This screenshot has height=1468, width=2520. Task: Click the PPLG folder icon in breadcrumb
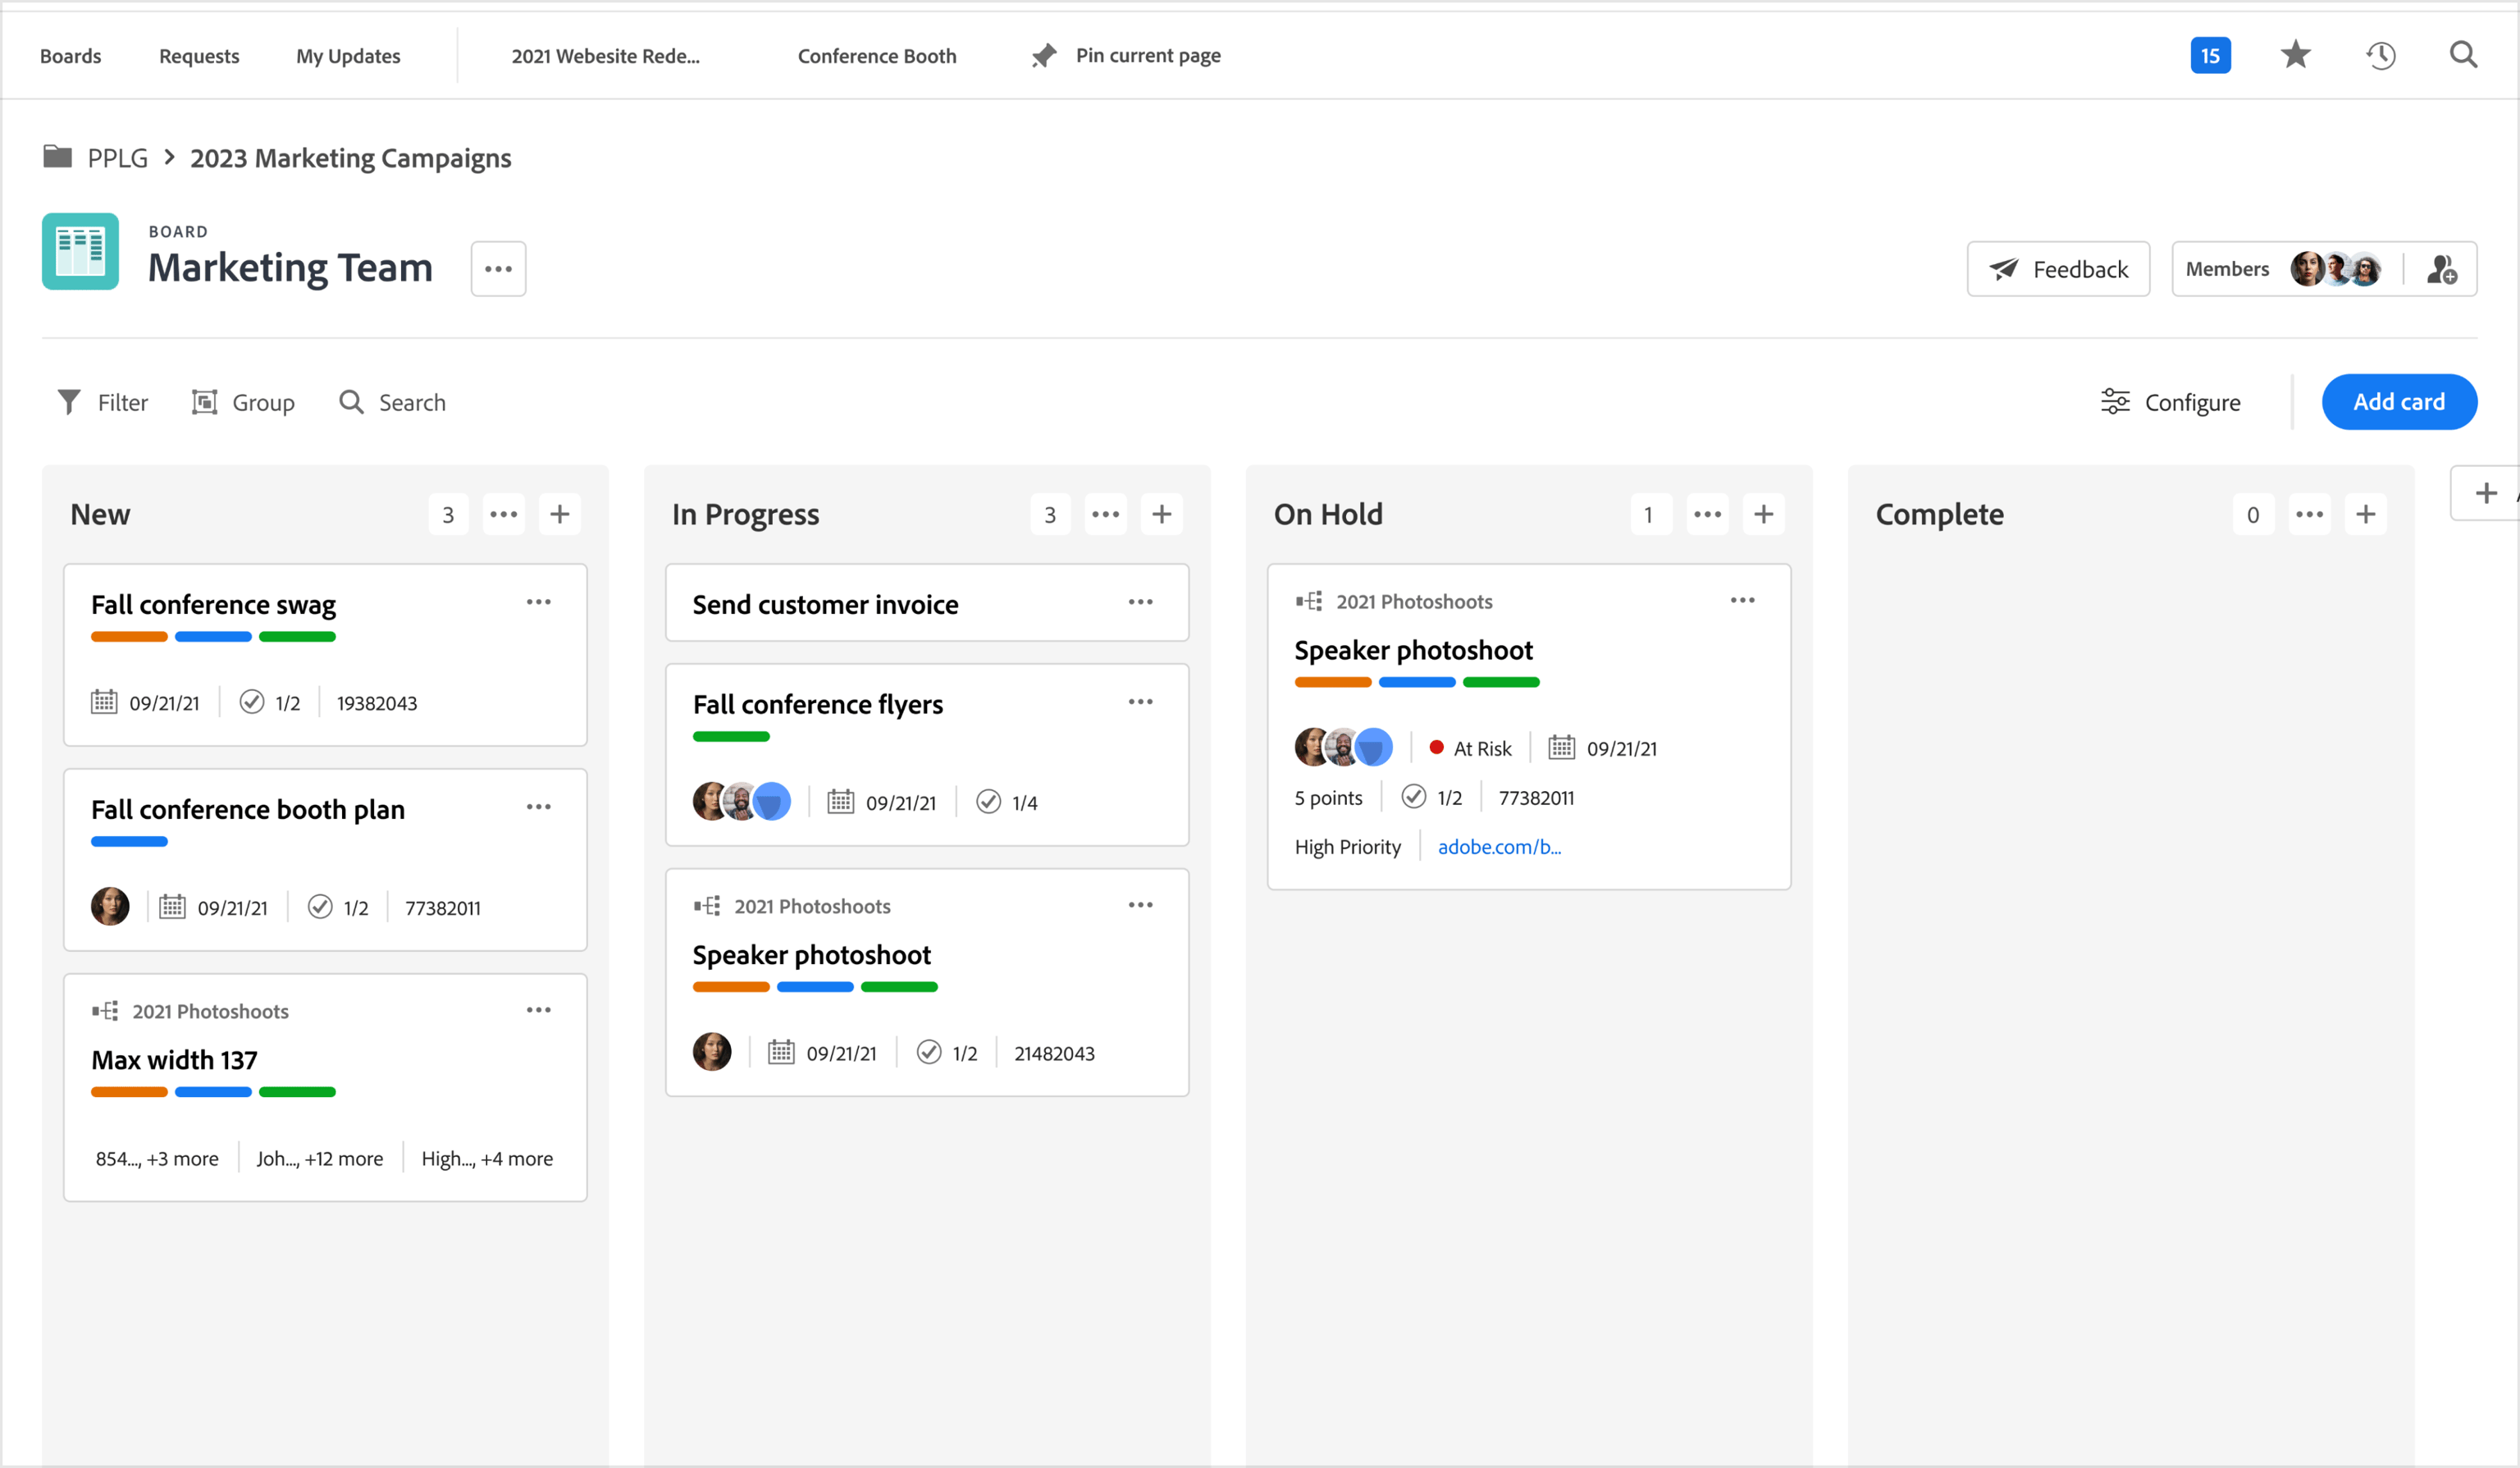[58, 157]
